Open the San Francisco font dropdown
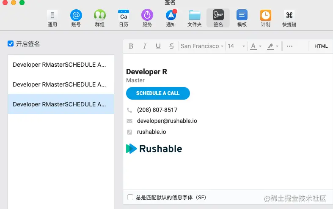Screen dimensions: 333x209 202,46
